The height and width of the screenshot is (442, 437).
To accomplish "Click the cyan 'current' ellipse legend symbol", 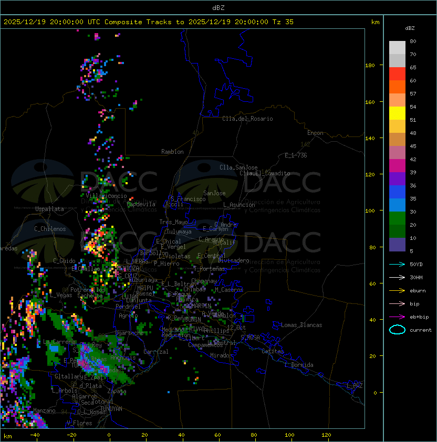I will [397, 330].
